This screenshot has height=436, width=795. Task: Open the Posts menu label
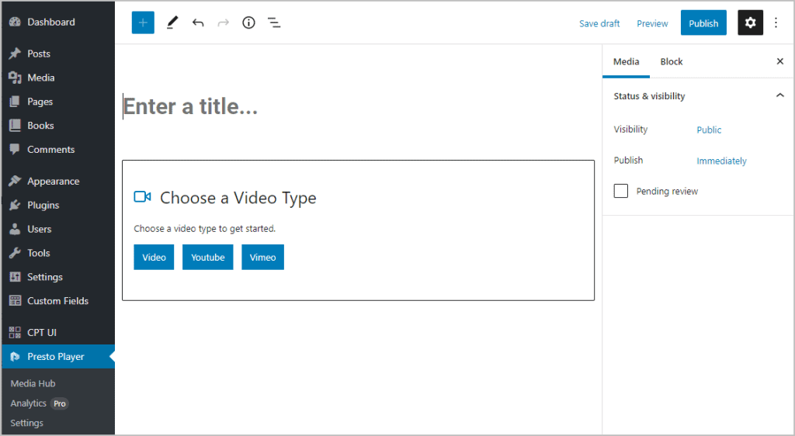(39, 54)
